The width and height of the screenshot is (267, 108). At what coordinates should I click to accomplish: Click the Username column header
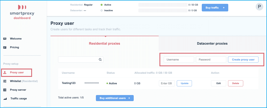68,73
